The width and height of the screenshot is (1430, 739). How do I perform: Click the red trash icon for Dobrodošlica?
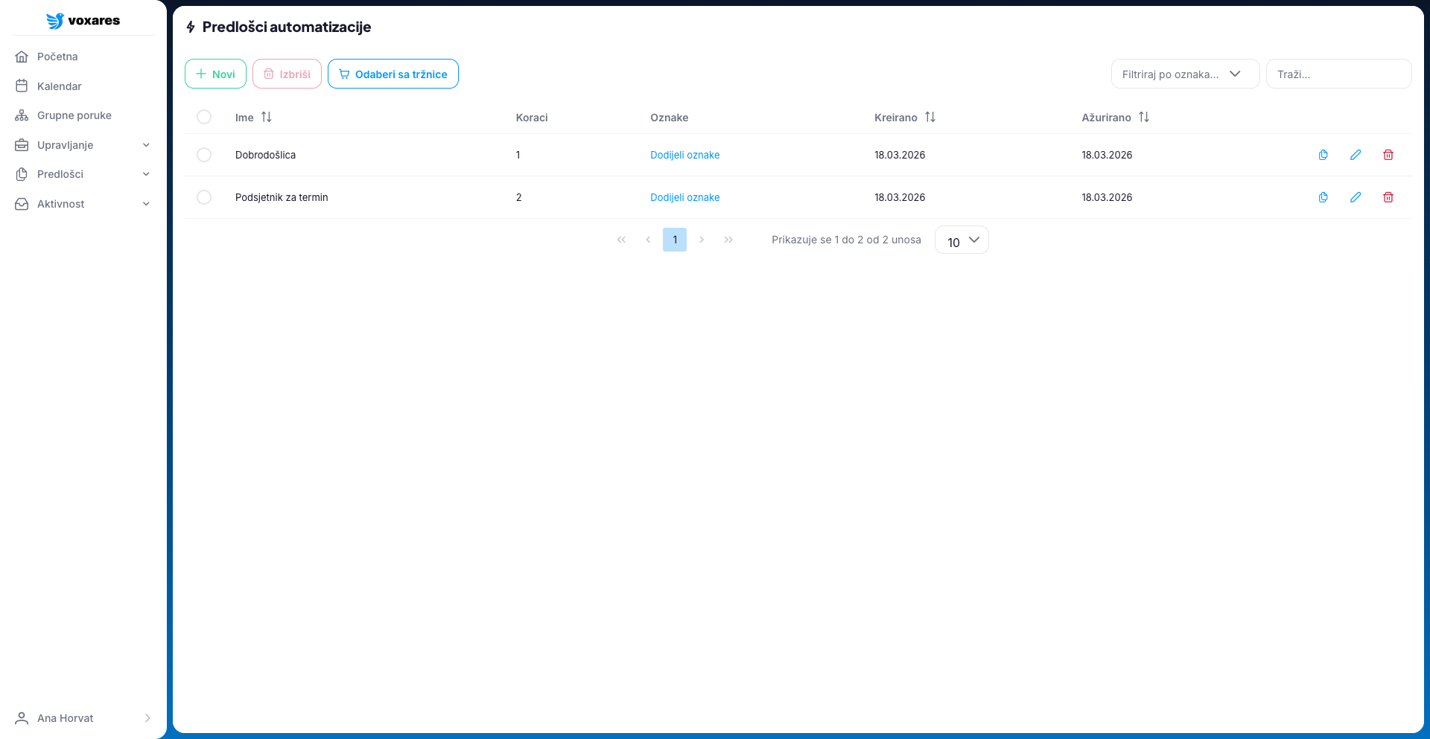(x=1388, y=155)
